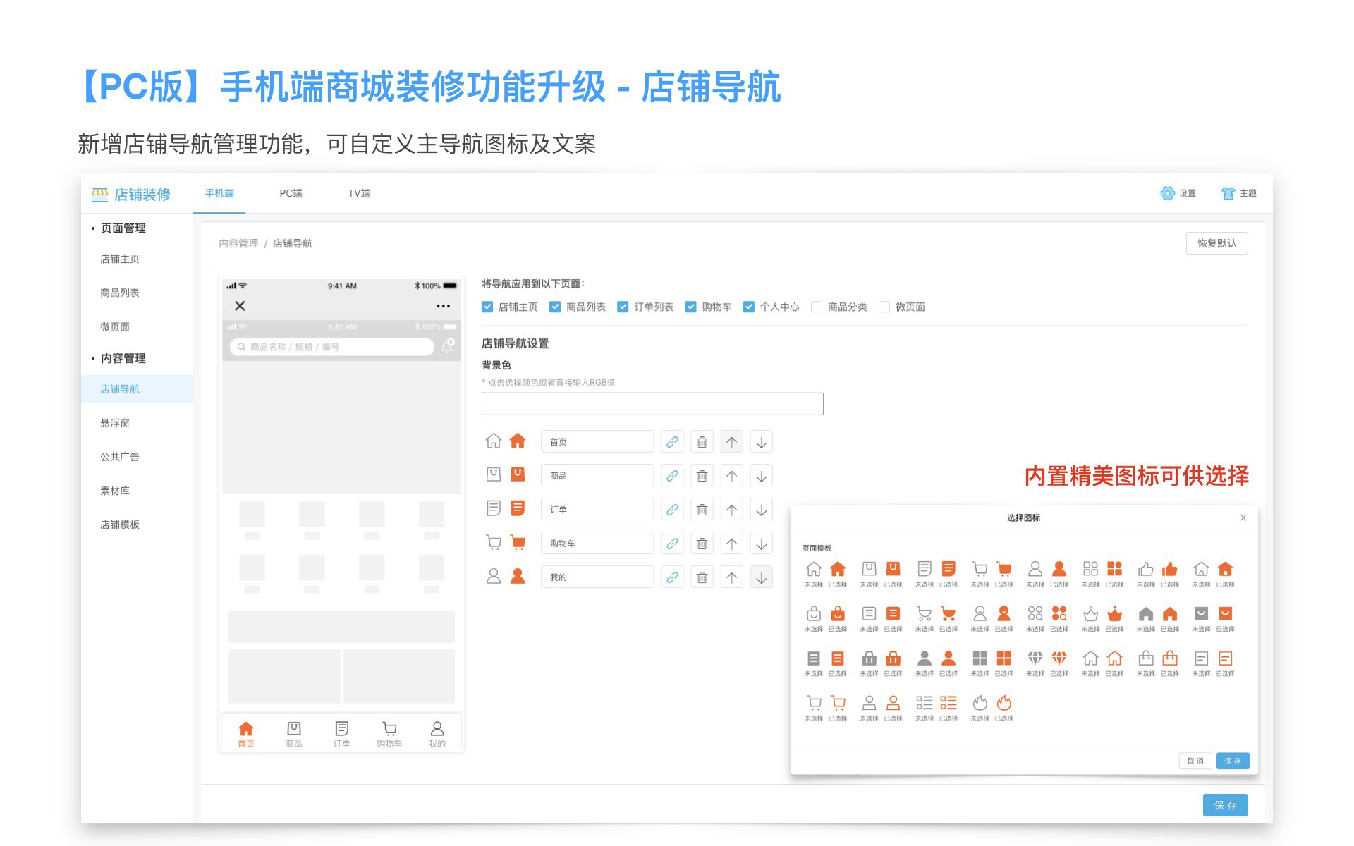Move 购物车 row down with arrow
This screenshot has height=846, width=1354.
761,544
